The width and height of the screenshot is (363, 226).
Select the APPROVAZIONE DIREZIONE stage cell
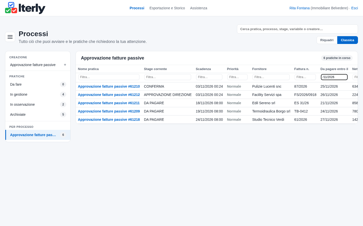point(168,95)
